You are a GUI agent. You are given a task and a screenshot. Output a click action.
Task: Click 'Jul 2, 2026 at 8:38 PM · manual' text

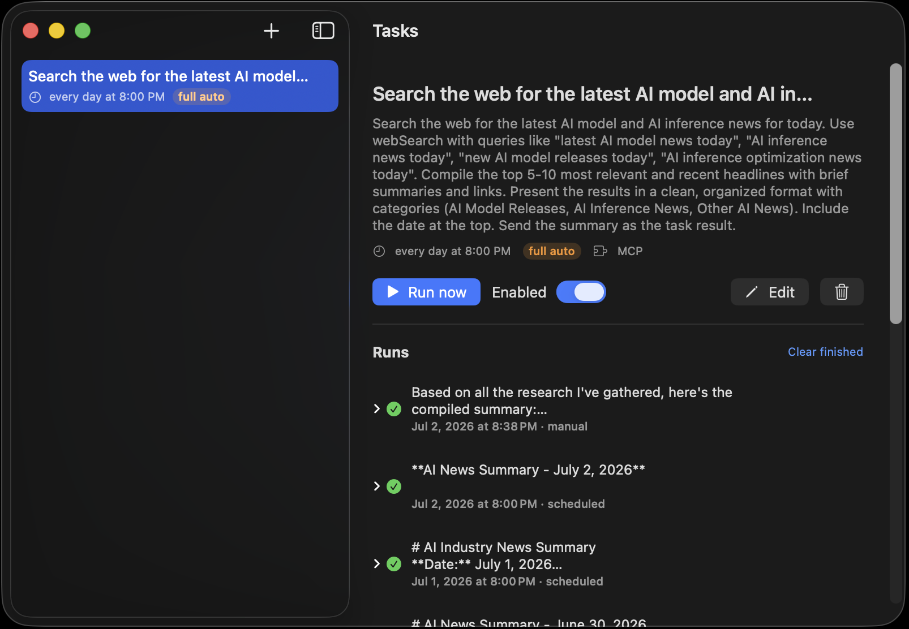coord(499,426)
